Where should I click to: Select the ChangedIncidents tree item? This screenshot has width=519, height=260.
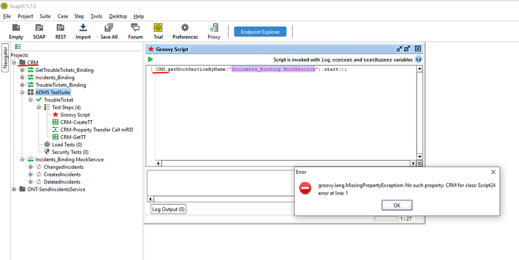tap(63, 167)
